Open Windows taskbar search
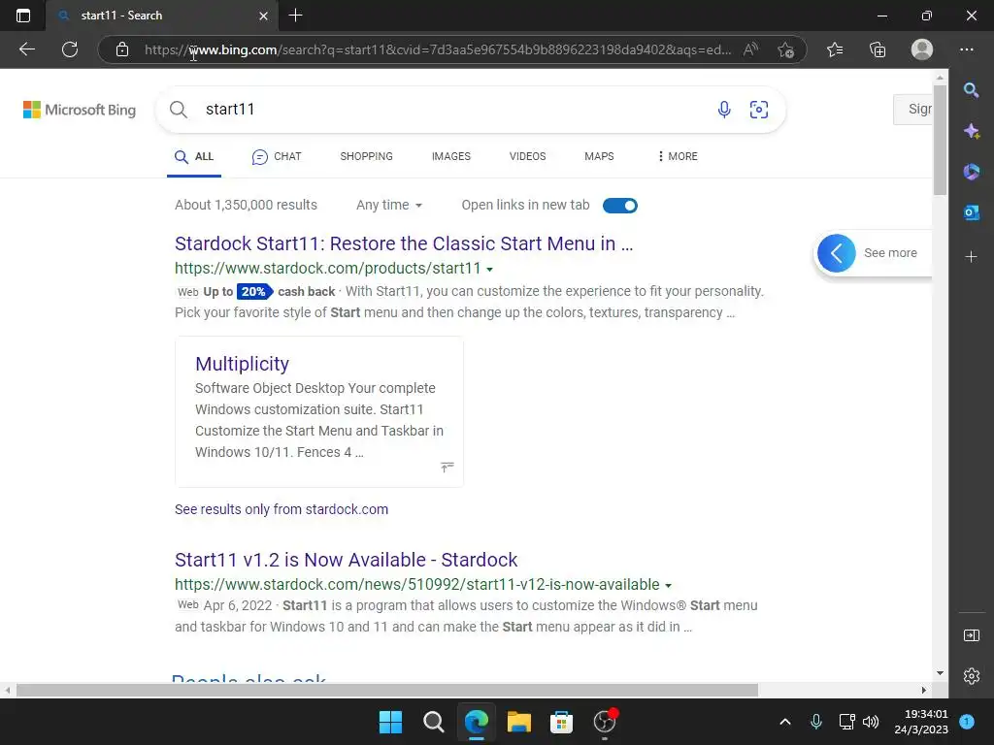Viewport: 994px width, 745px height. pos(434,722)
